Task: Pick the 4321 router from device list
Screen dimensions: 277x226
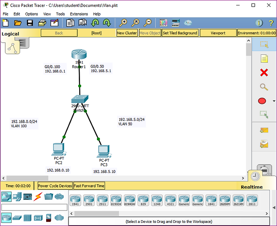Action: tap(170, 200)
